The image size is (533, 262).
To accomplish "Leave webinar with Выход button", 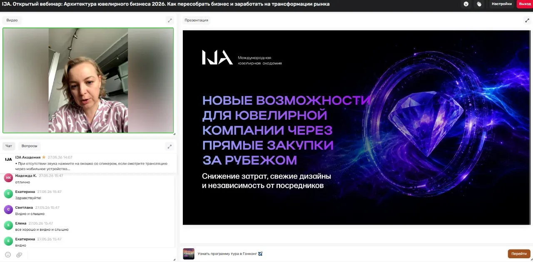I will 525,4.
